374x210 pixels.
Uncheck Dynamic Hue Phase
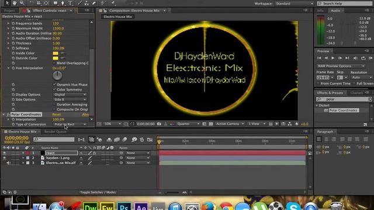point(54,85)
